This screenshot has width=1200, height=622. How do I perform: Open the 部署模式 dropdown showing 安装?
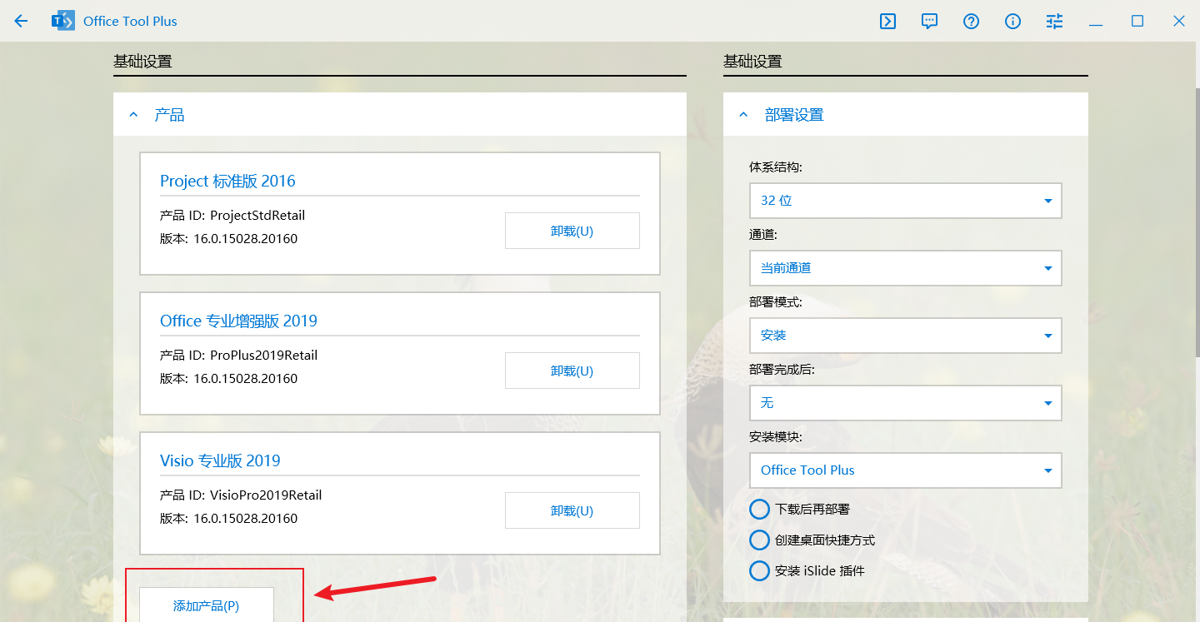coord(905,336)
